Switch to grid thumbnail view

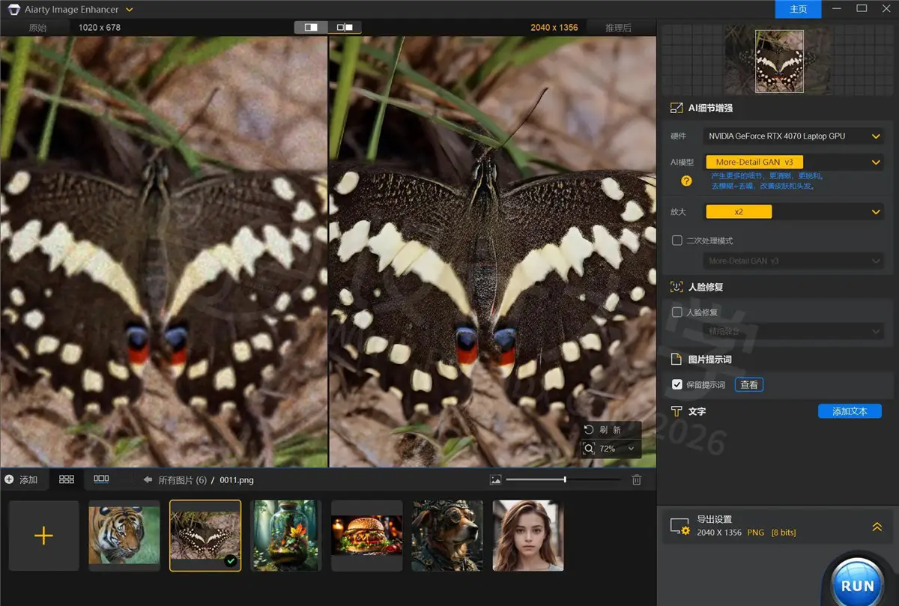(67, 479)
